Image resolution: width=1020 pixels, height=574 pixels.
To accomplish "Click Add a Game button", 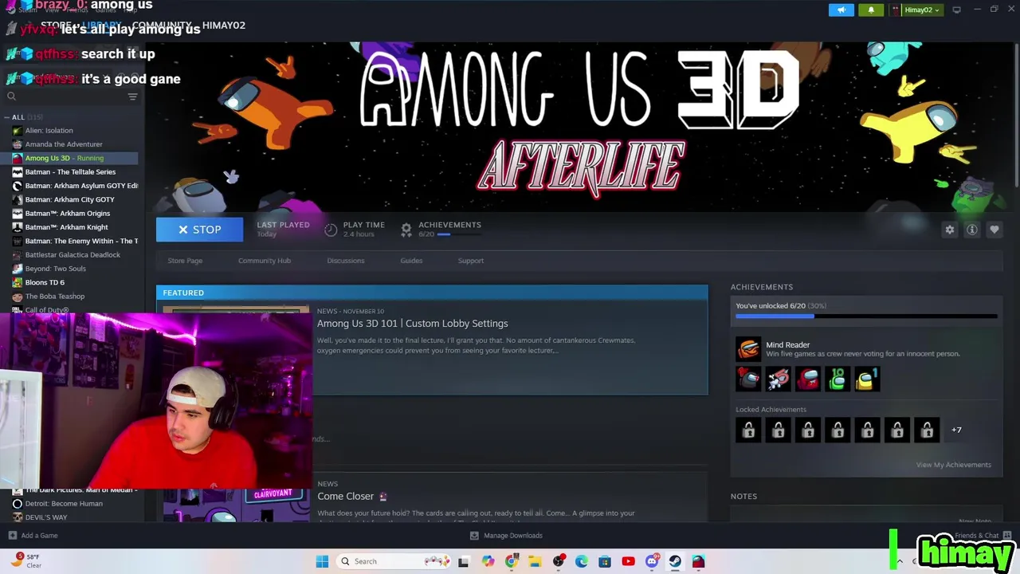I will (33, 536).
